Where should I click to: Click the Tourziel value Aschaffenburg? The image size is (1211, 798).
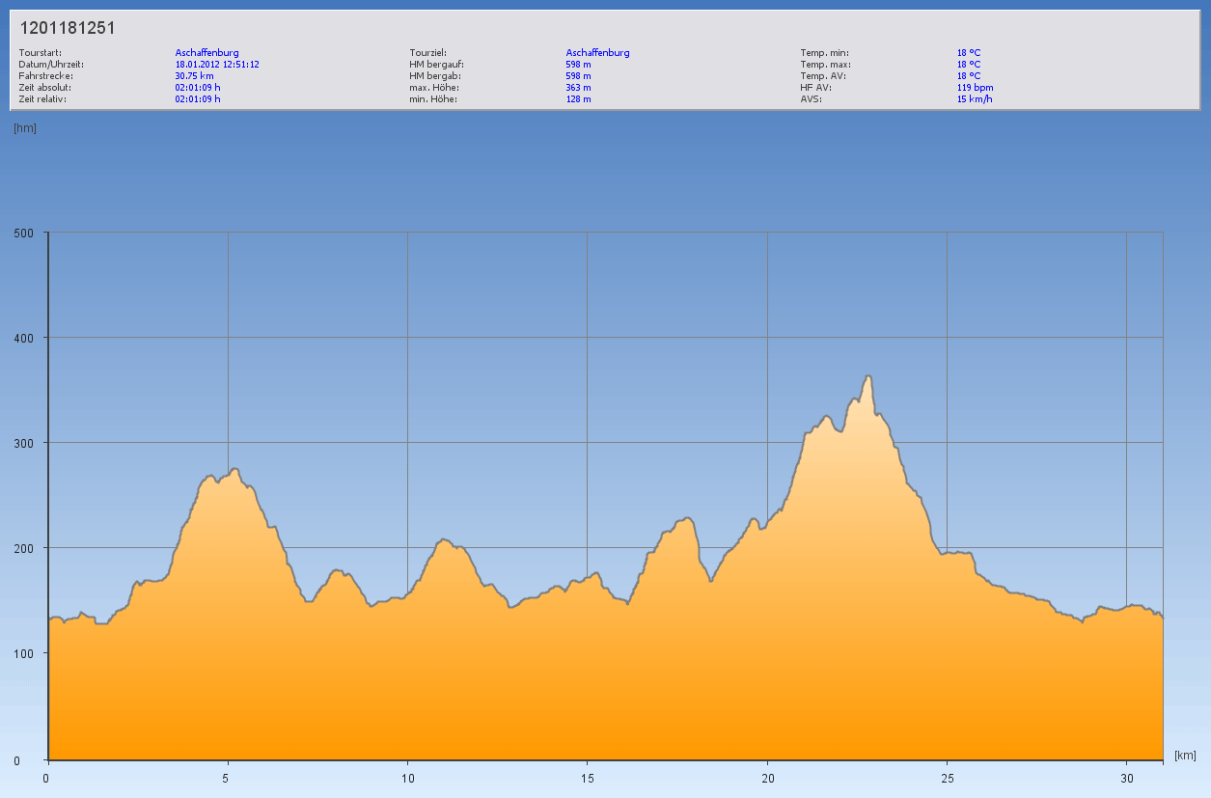click(x=597, y=53)
